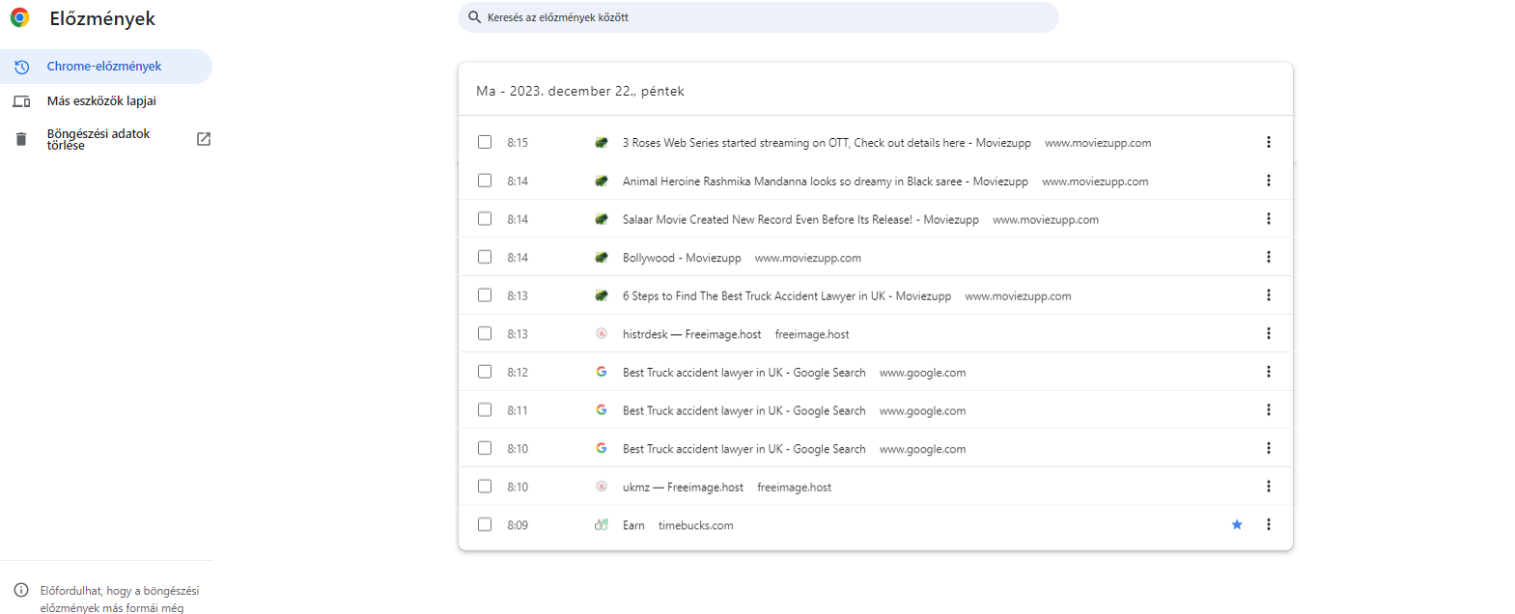Tick the checkbox for the Rashmika Mandanna entry
Screen dimensions: 1515x614
click(x=485, y=181)
